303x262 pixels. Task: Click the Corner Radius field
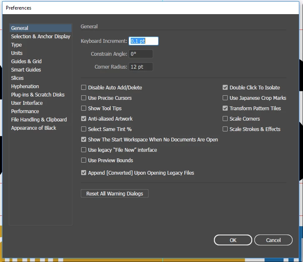click(x=141, y=67)
